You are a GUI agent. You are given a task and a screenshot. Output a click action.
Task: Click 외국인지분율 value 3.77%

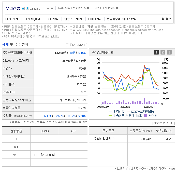click(x=82, y=108)
